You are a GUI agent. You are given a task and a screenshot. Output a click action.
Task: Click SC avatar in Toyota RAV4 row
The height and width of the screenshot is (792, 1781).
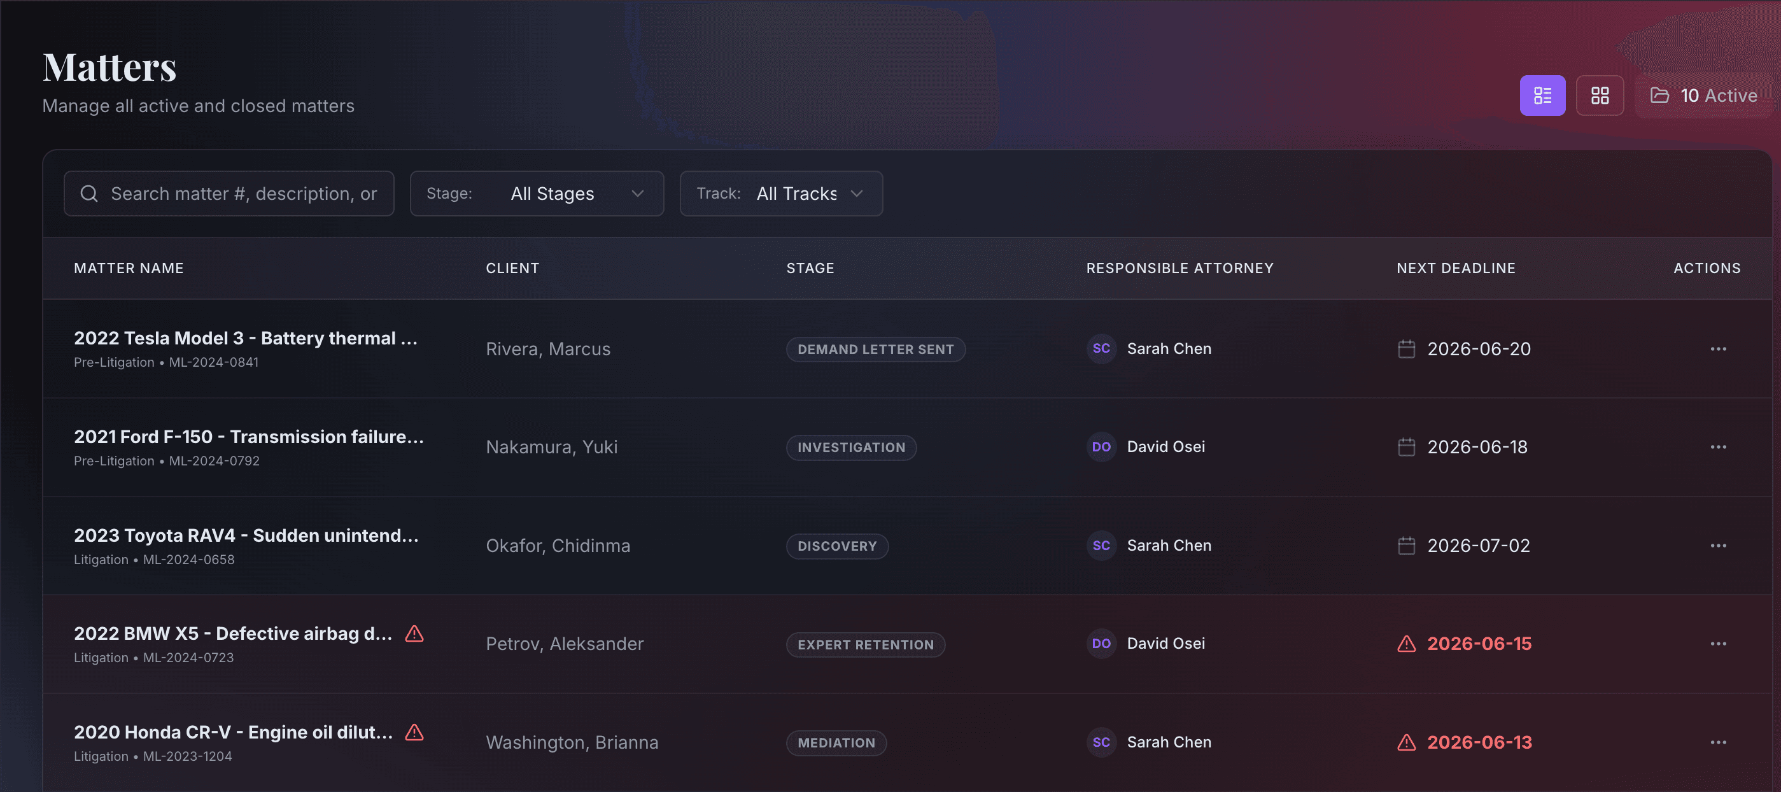(x=1101, y=546)
